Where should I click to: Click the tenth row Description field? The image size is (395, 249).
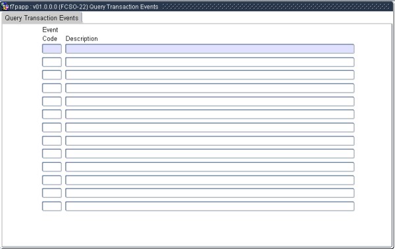(x=210, y=167)
